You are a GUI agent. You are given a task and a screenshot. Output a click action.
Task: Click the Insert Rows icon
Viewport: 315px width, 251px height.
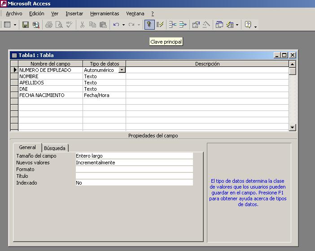pyautogui.click(x=173, y=25)
